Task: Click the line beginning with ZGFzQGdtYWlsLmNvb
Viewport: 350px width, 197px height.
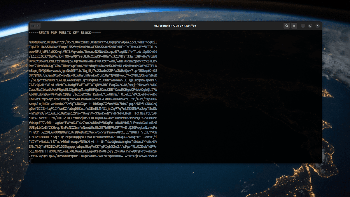Action: [x=93, y=85]
